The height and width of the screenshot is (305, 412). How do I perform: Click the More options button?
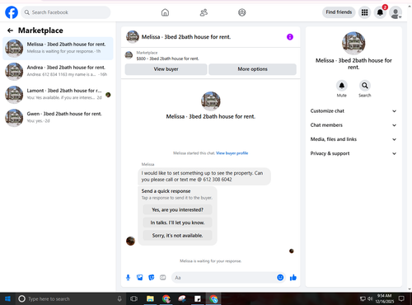coord(252,69)
